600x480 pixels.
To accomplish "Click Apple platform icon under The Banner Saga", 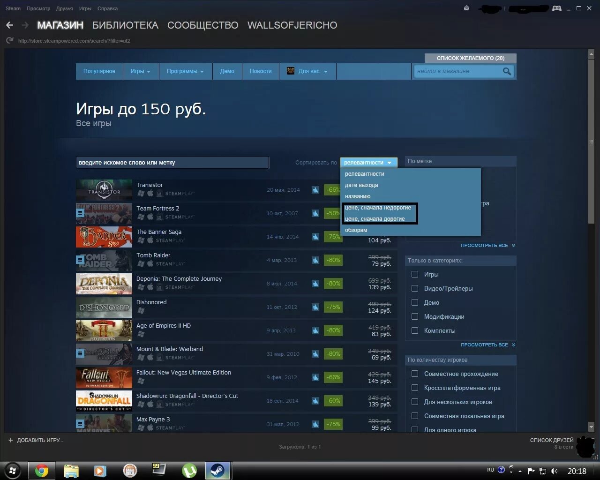I will pyautogui.click(x=150, y=240).
